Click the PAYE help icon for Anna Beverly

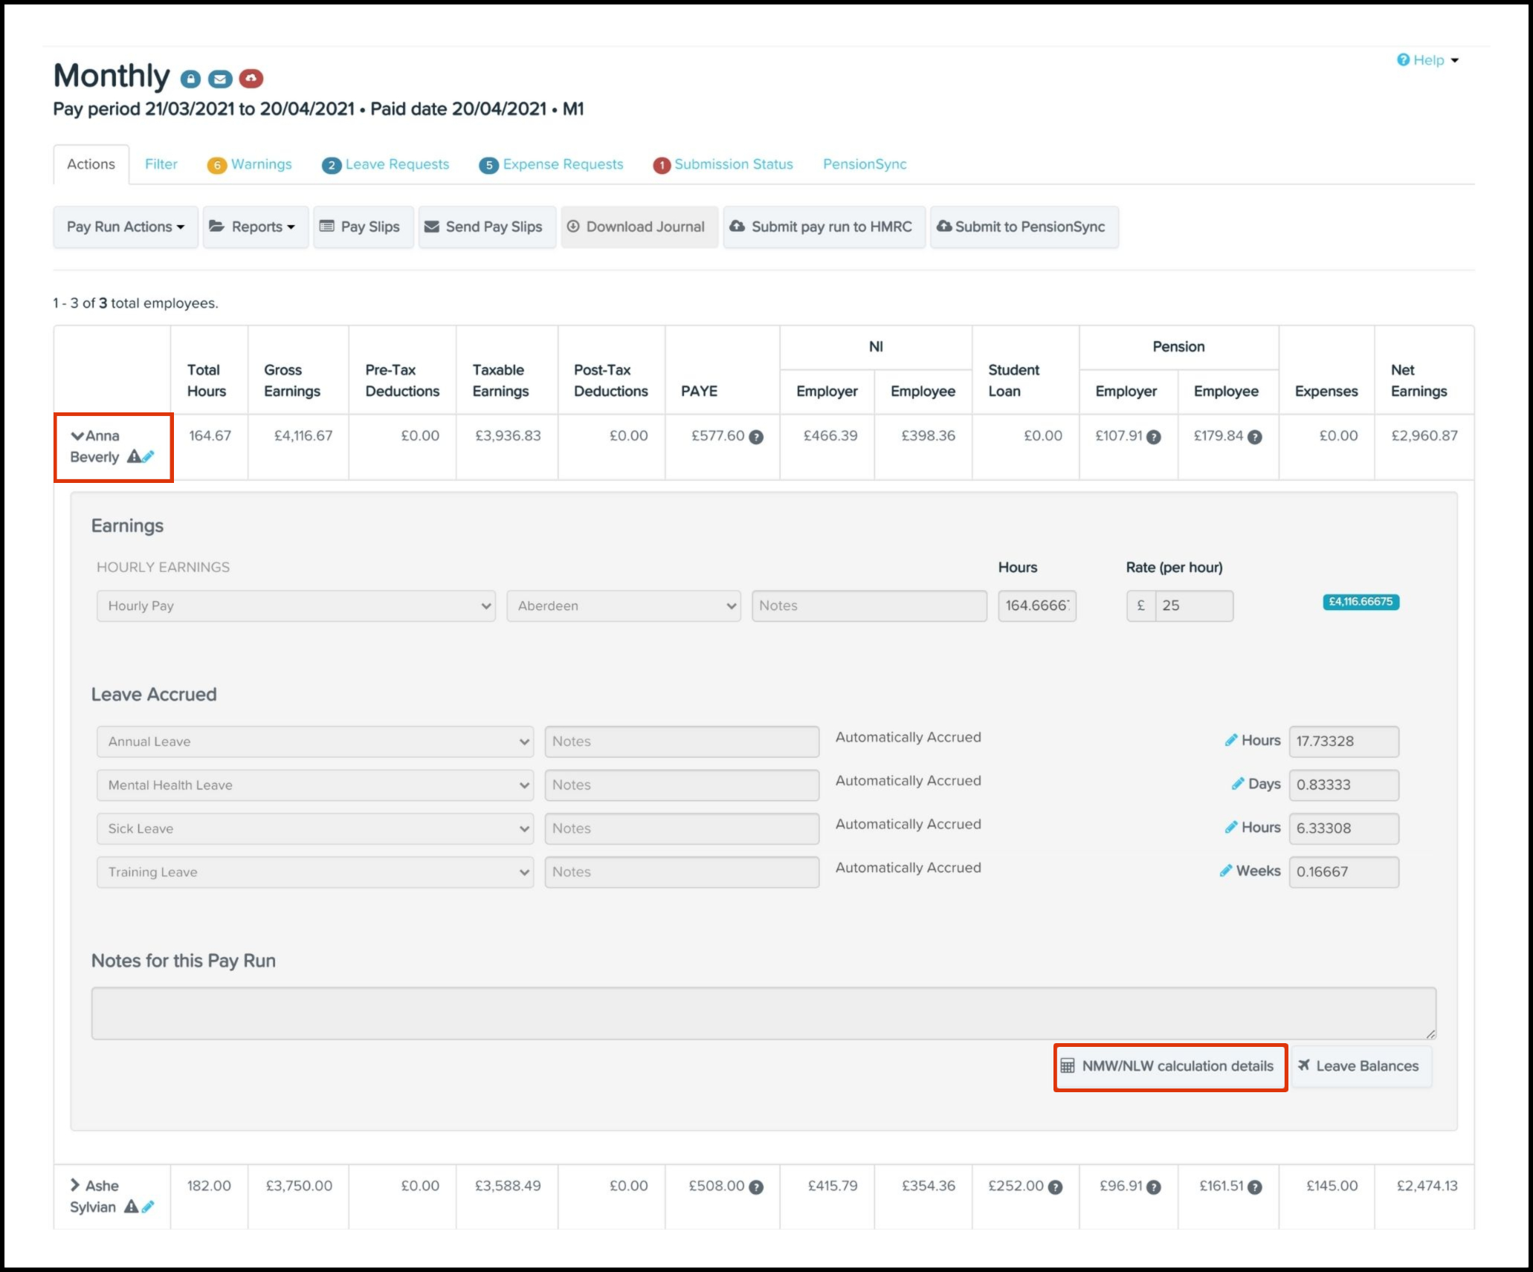pyautogui.click(x=756, y=437)
